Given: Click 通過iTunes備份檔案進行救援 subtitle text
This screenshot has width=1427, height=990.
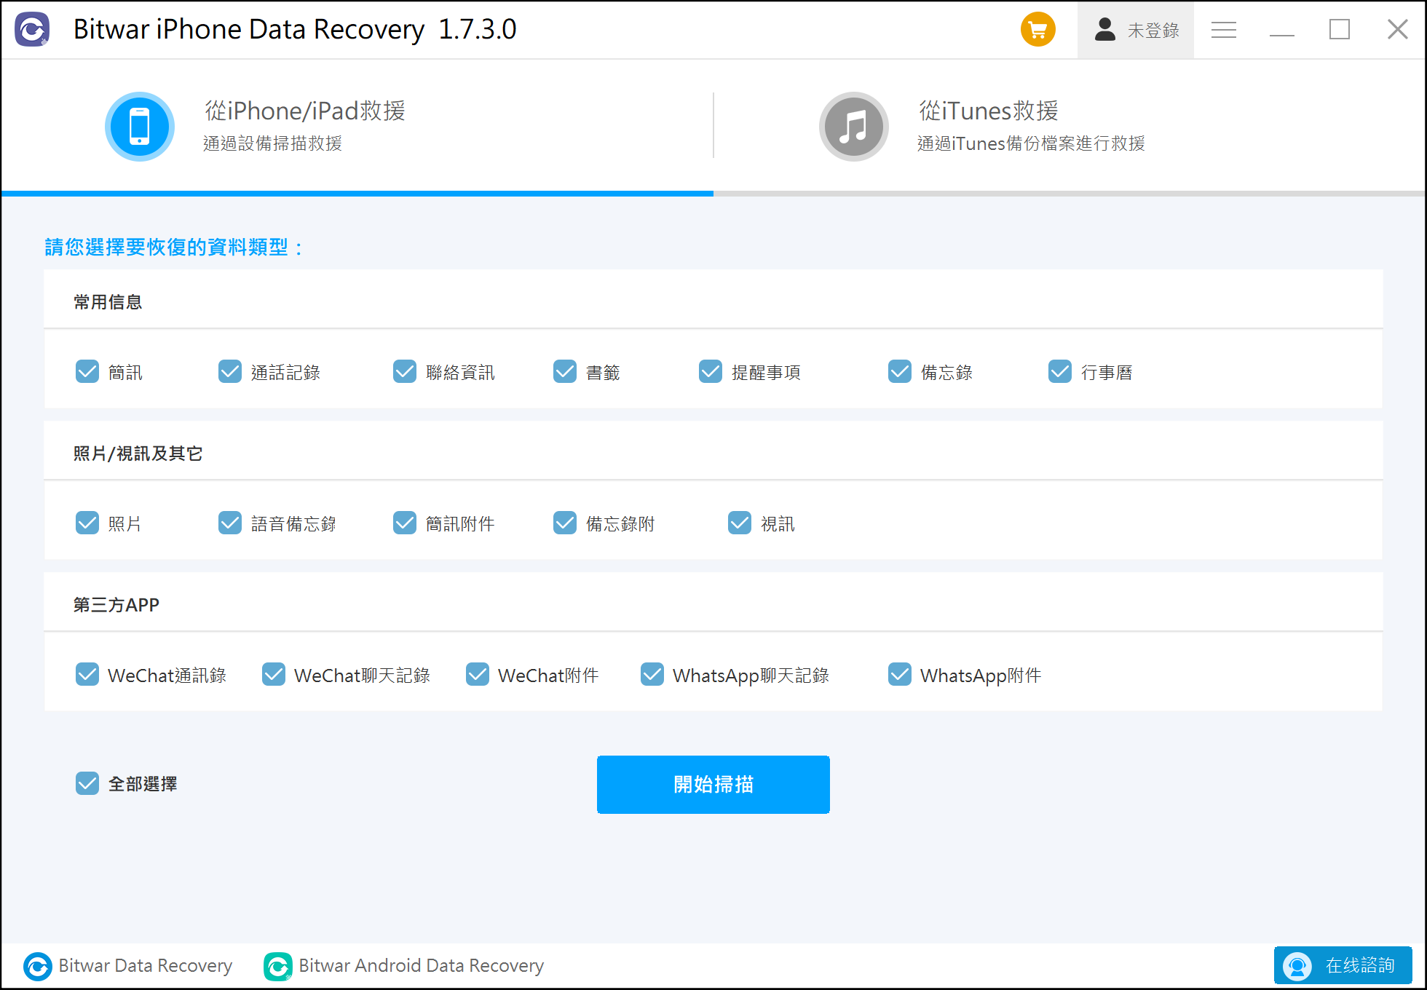Looking at the screenshot, I should (1031, 143).
